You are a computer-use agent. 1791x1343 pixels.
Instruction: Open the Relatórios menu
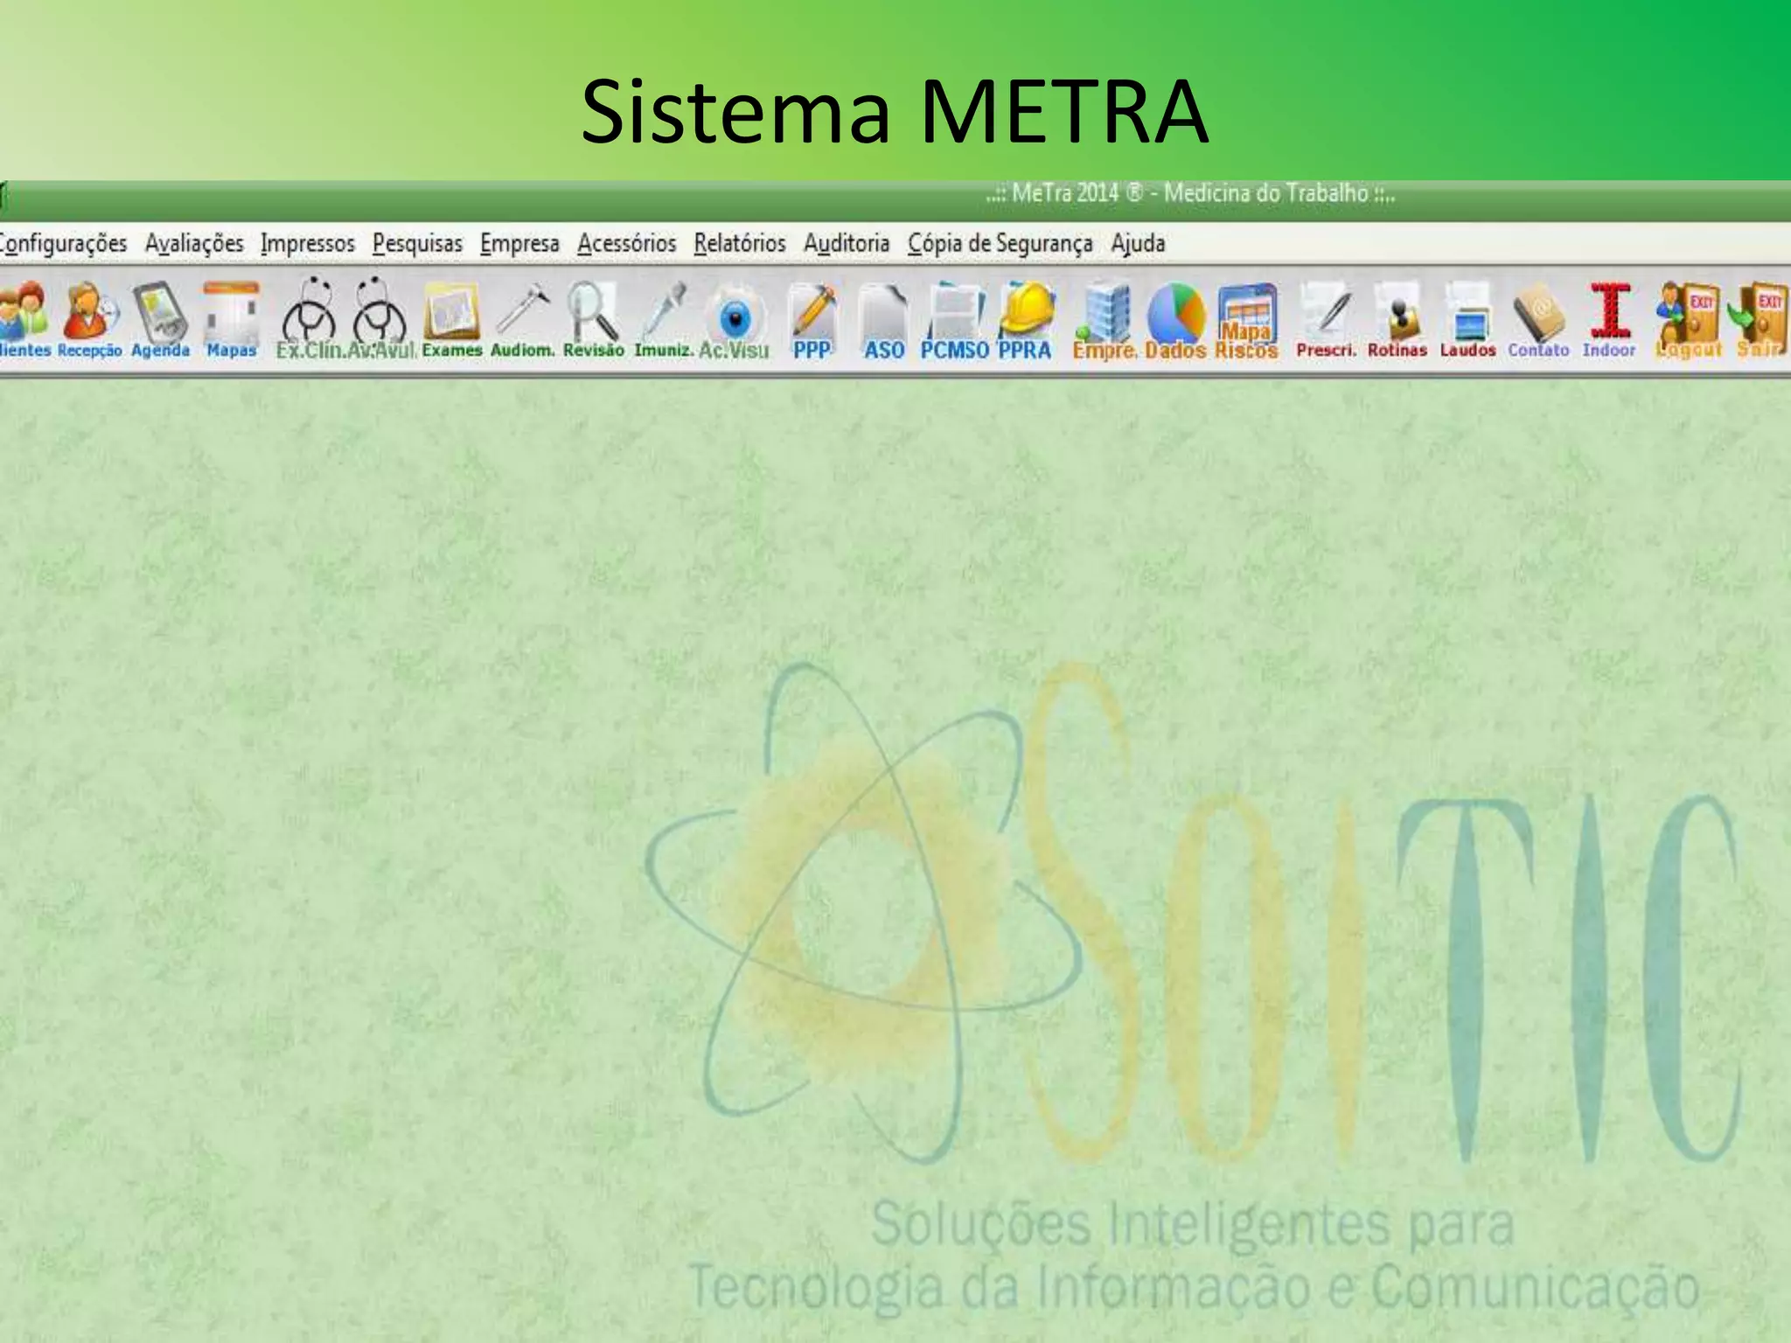point(740,244)
